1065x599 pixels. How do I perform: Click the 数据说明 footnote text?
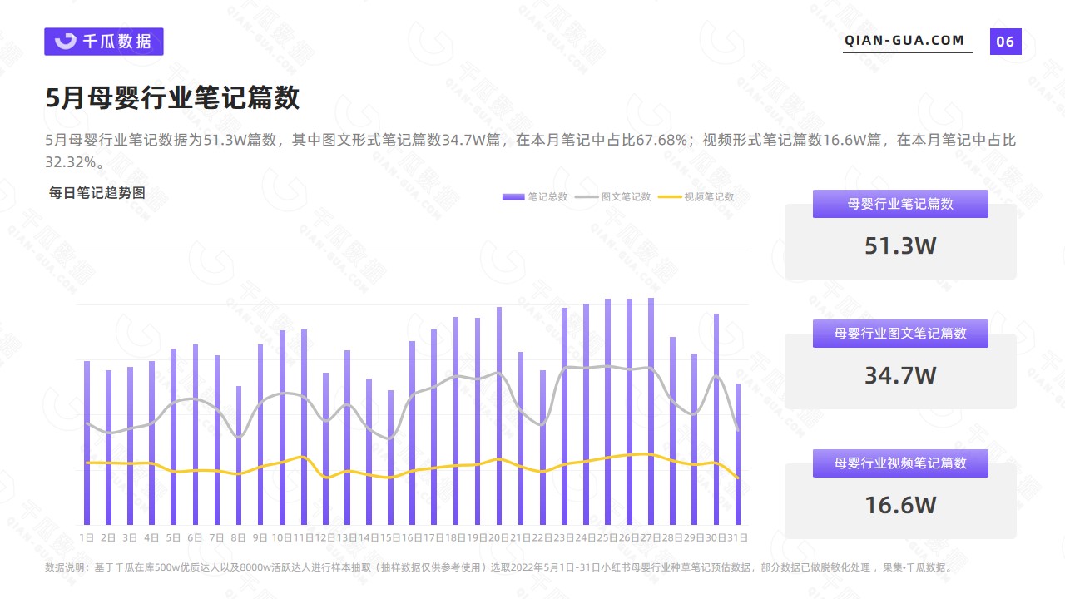click(x=499, y=567)
